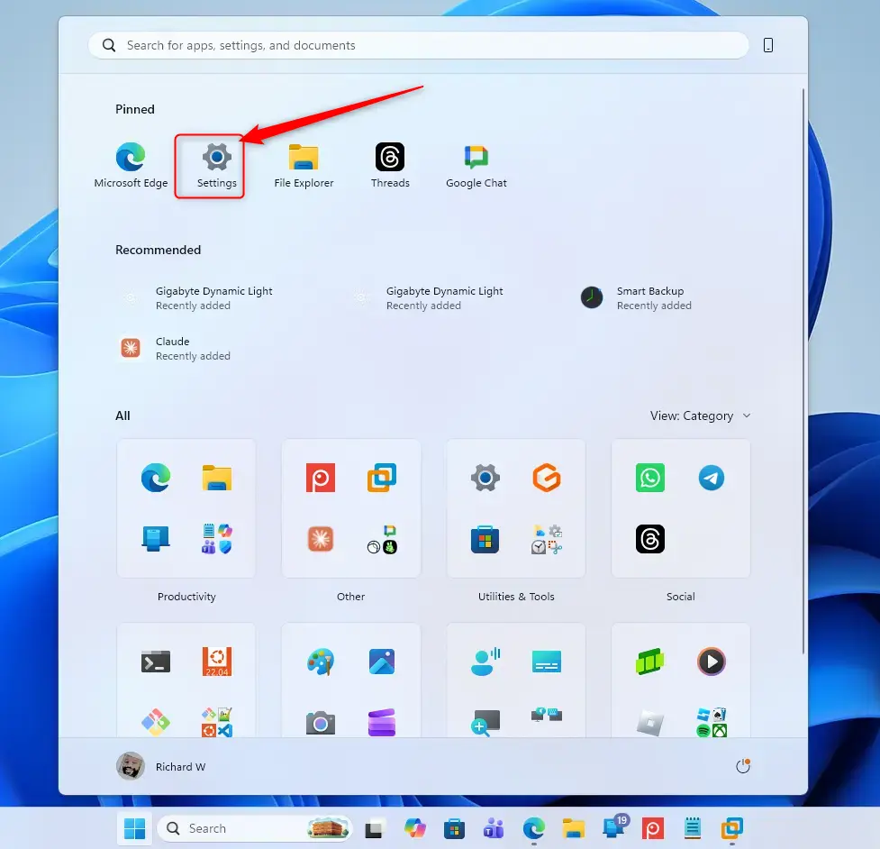The width and height of the screenshot is (880, 849).
Task: Launch Copilot from the taskbar
Action: [414, 829]
